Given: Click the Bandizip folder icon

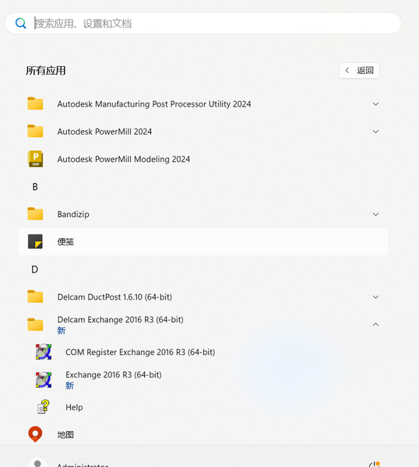Looking at the screenshot, I should tap(35, 214).
